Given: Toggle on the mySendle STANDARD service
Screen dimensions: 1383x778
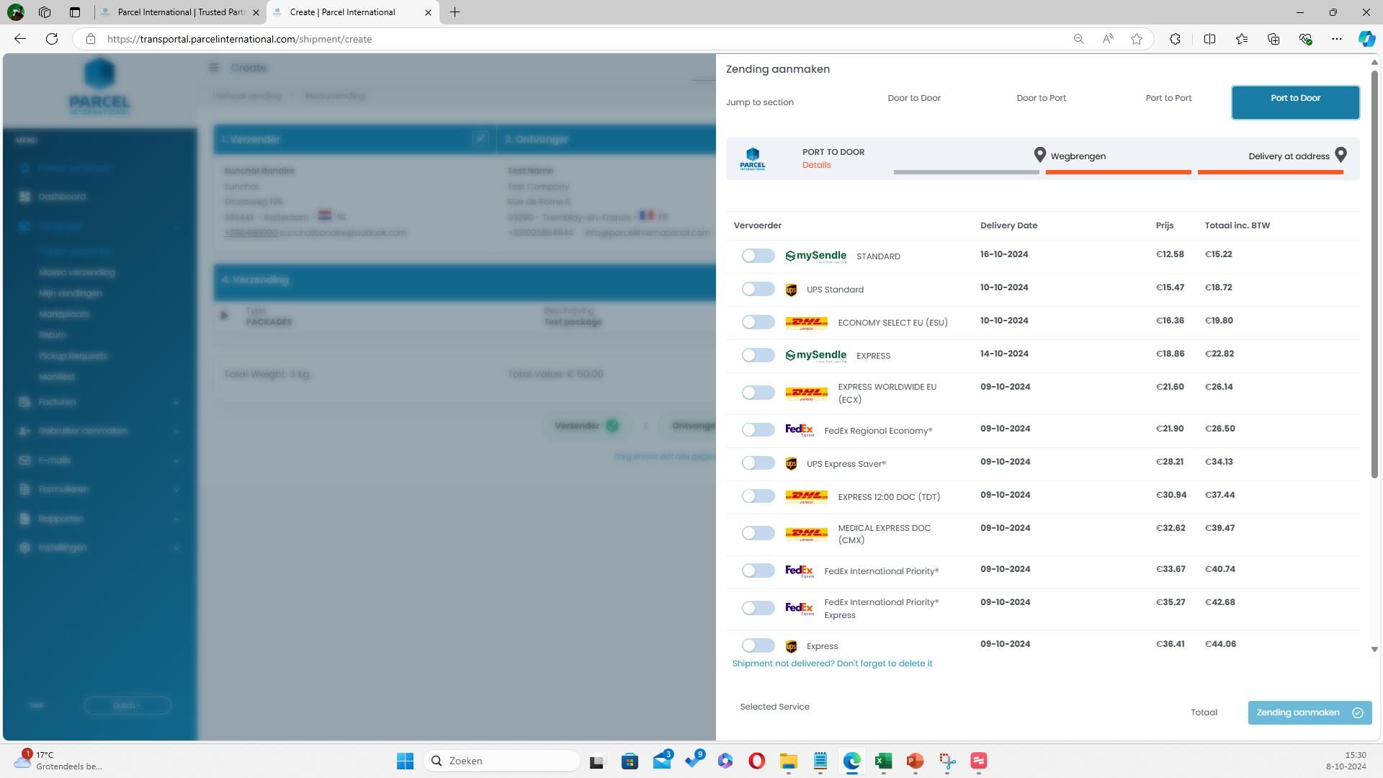Looking at the screenshot, I should (758, 256).
